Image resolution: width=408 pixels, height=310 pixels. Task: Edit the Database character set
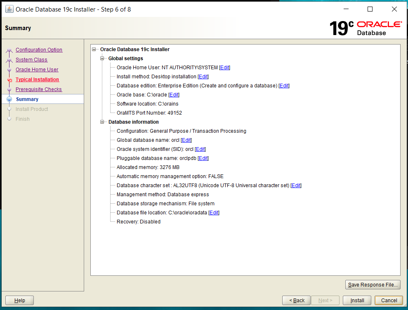coord(296,186)
